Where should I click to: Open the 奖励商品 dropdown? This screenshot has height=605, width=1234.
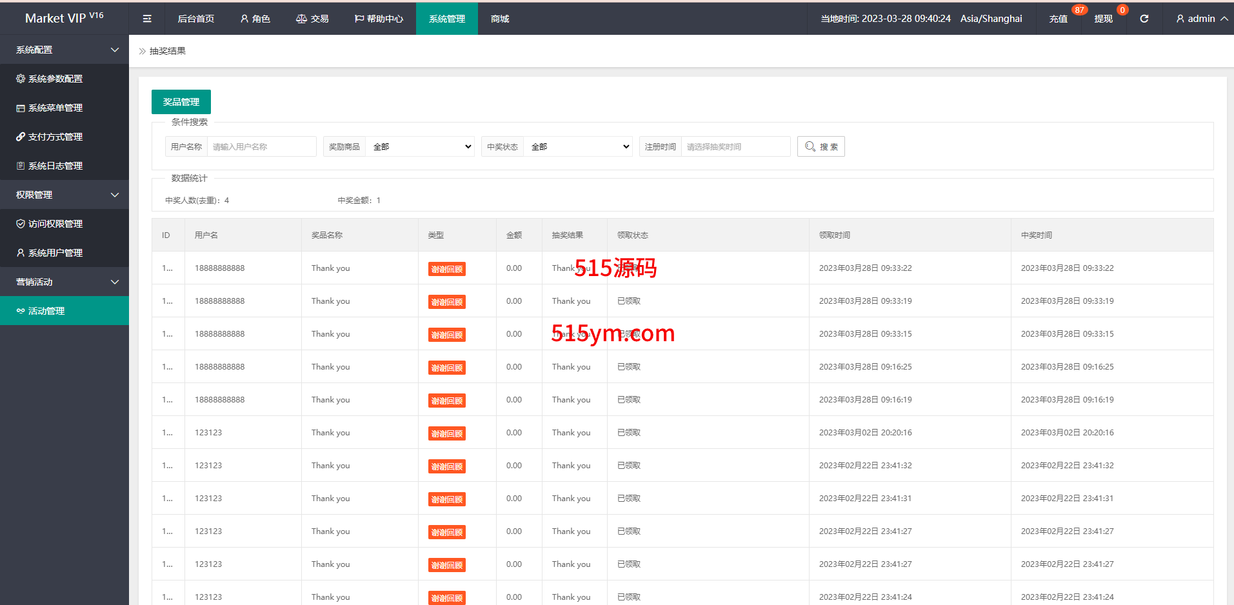point(420,146)
